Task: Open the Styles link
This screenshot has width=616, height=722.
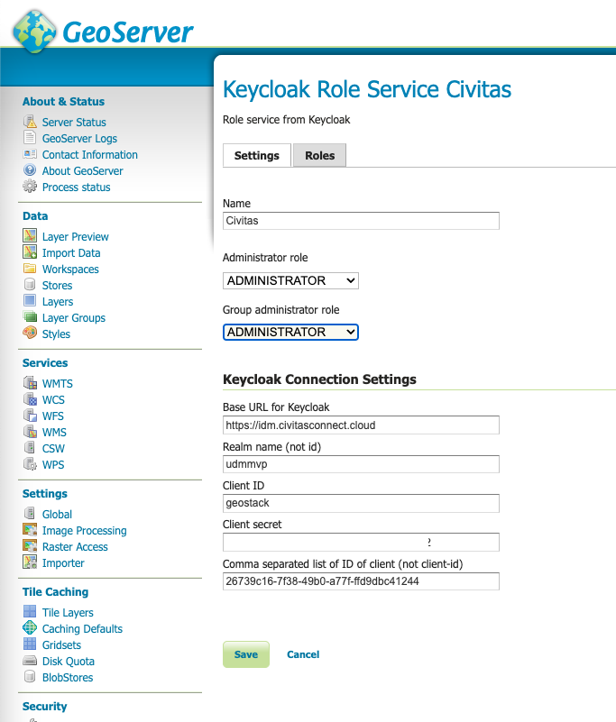Action: (56, 334)
